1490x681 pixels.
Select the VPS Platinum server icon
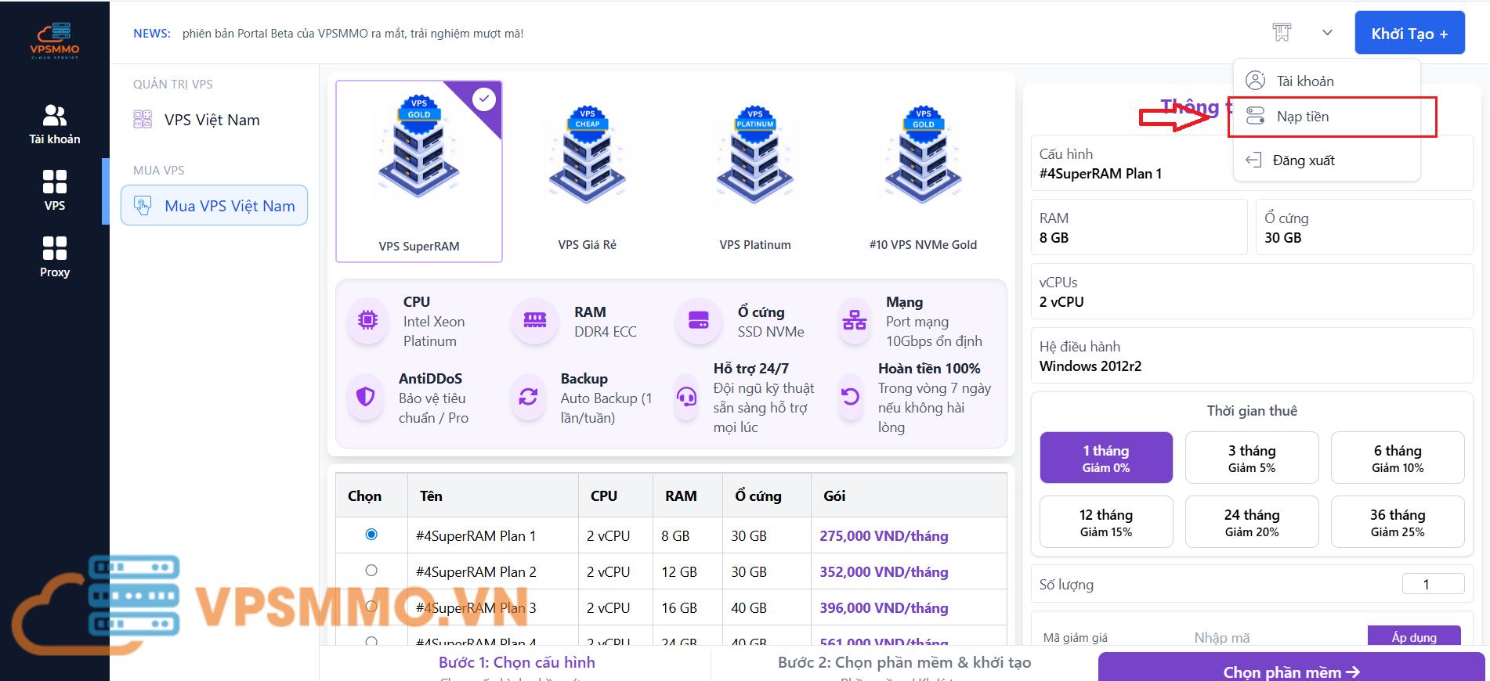click(754, 154)
